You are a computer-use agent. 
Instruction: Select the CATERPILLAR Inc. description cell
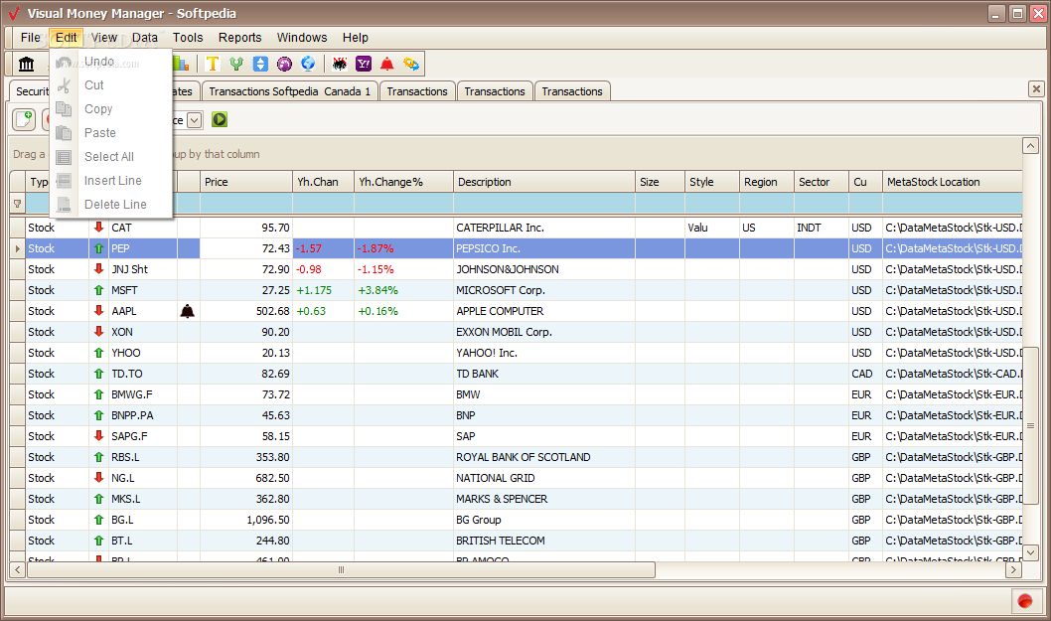[x=544, y=228]
